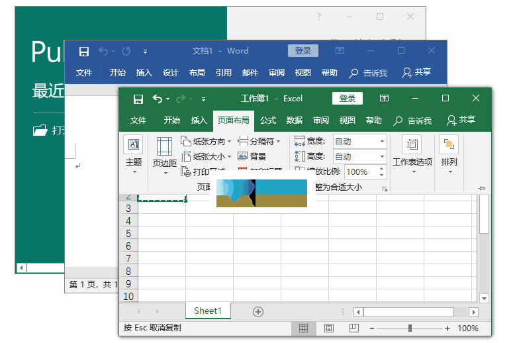
Task: Switch to Normal view icon in status bar
Action: pos(303,328)
